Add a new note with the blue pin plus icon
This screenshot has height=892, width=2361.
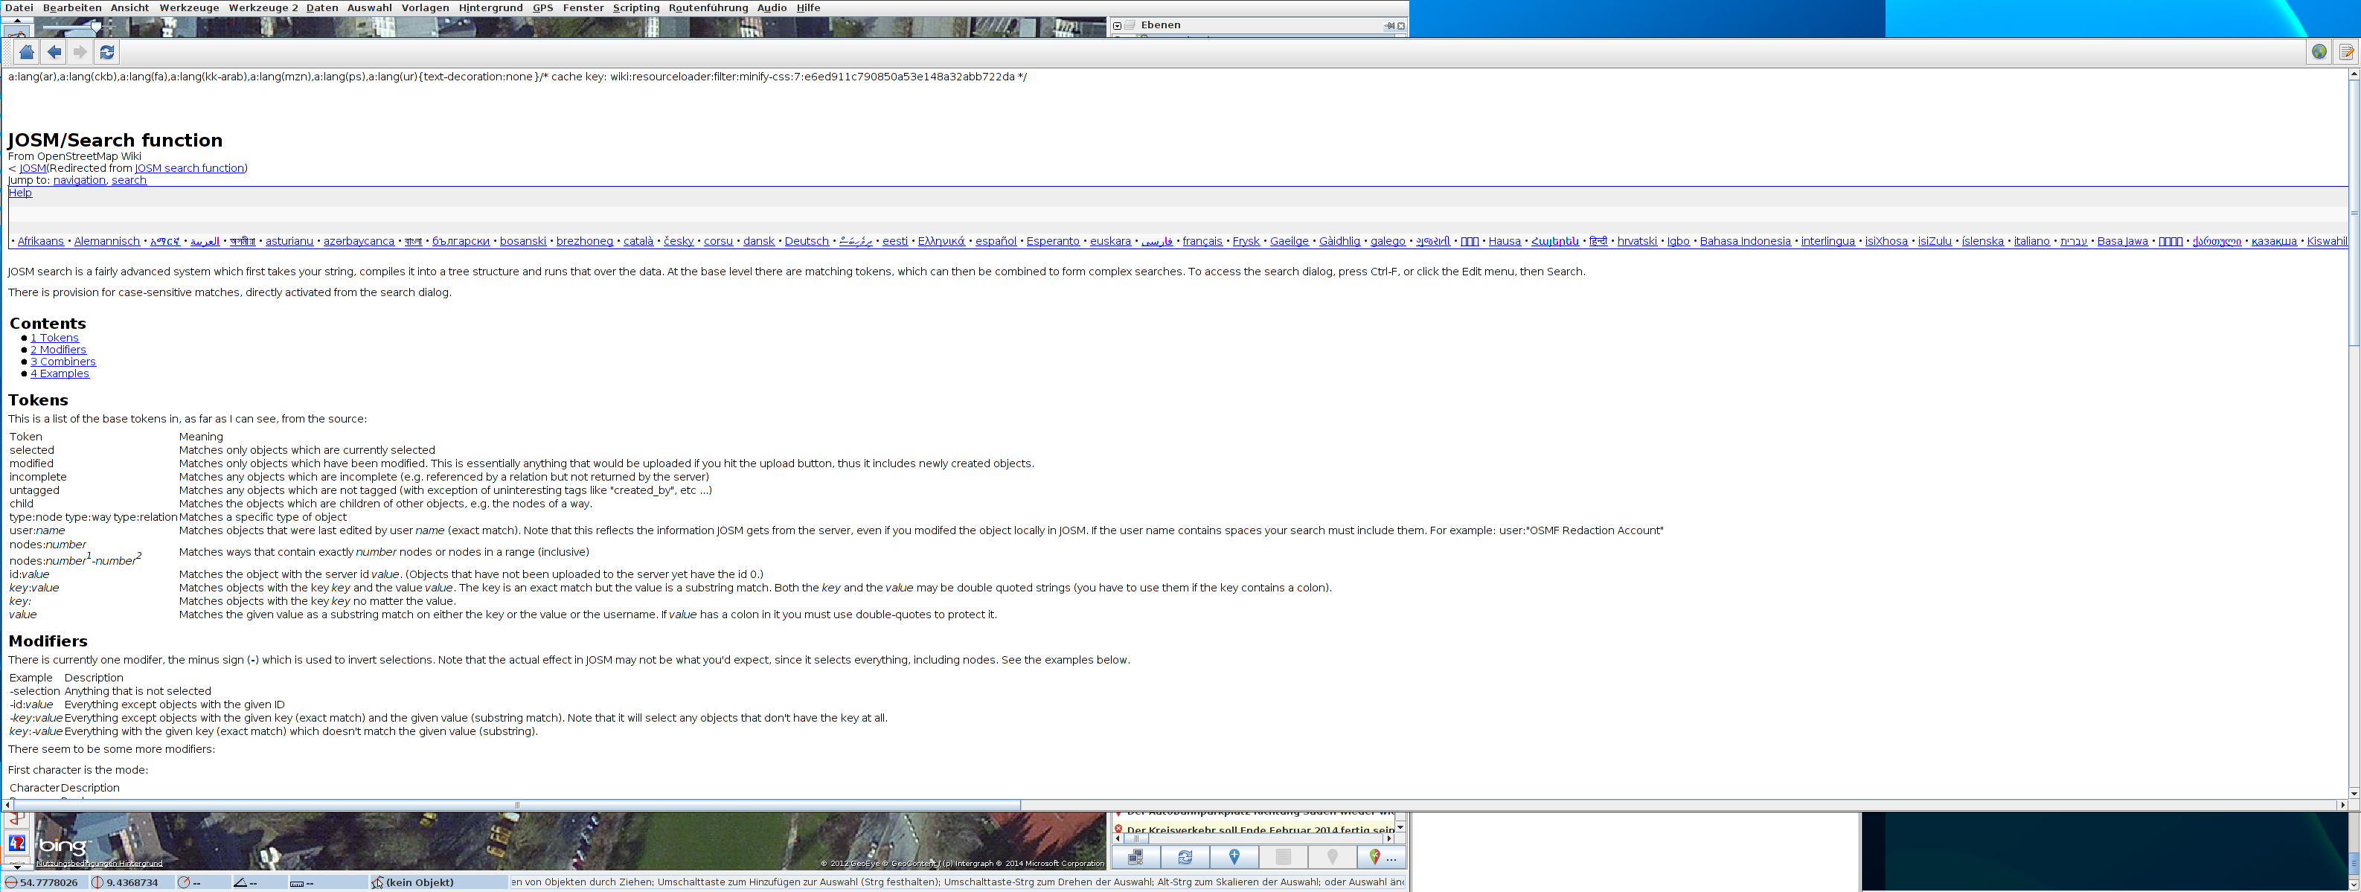1234,857
